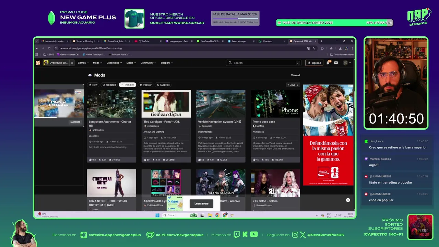The width and height of the screenshot is (439, 247).
Task: Click the browser back arrow
Action: 37,48
